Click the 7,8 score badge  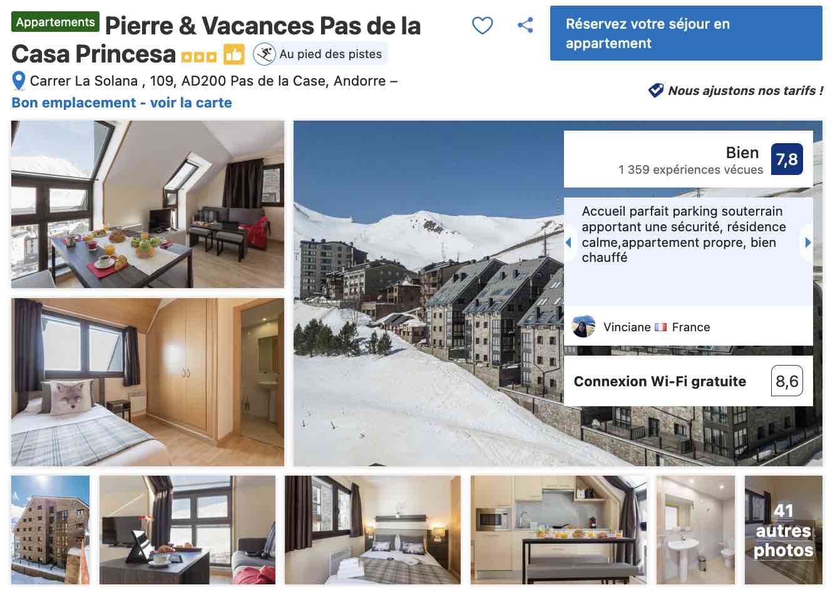coord(787,159)
